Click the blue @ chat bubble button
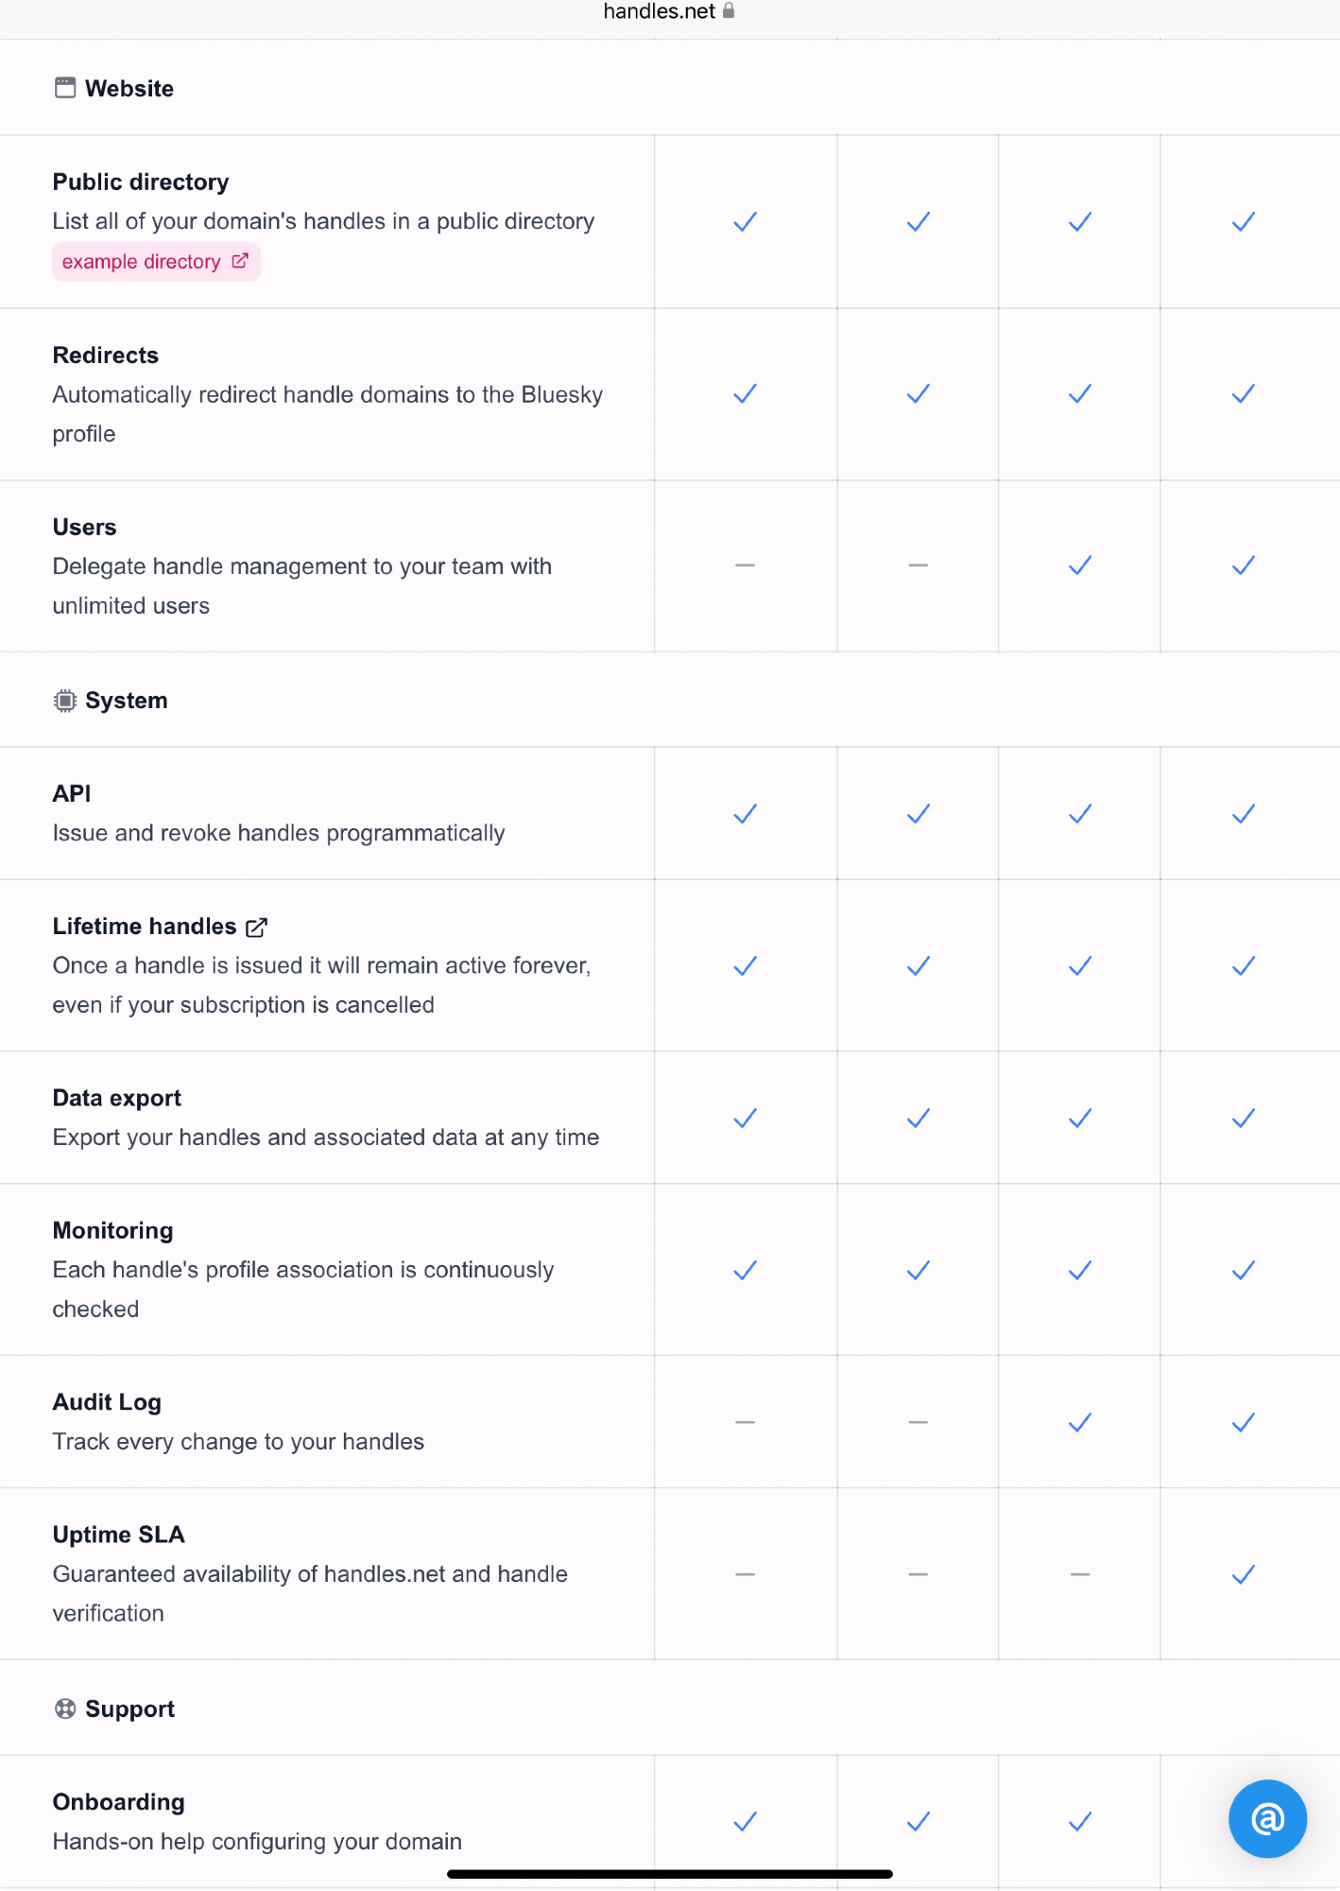 point(1266,1818)
